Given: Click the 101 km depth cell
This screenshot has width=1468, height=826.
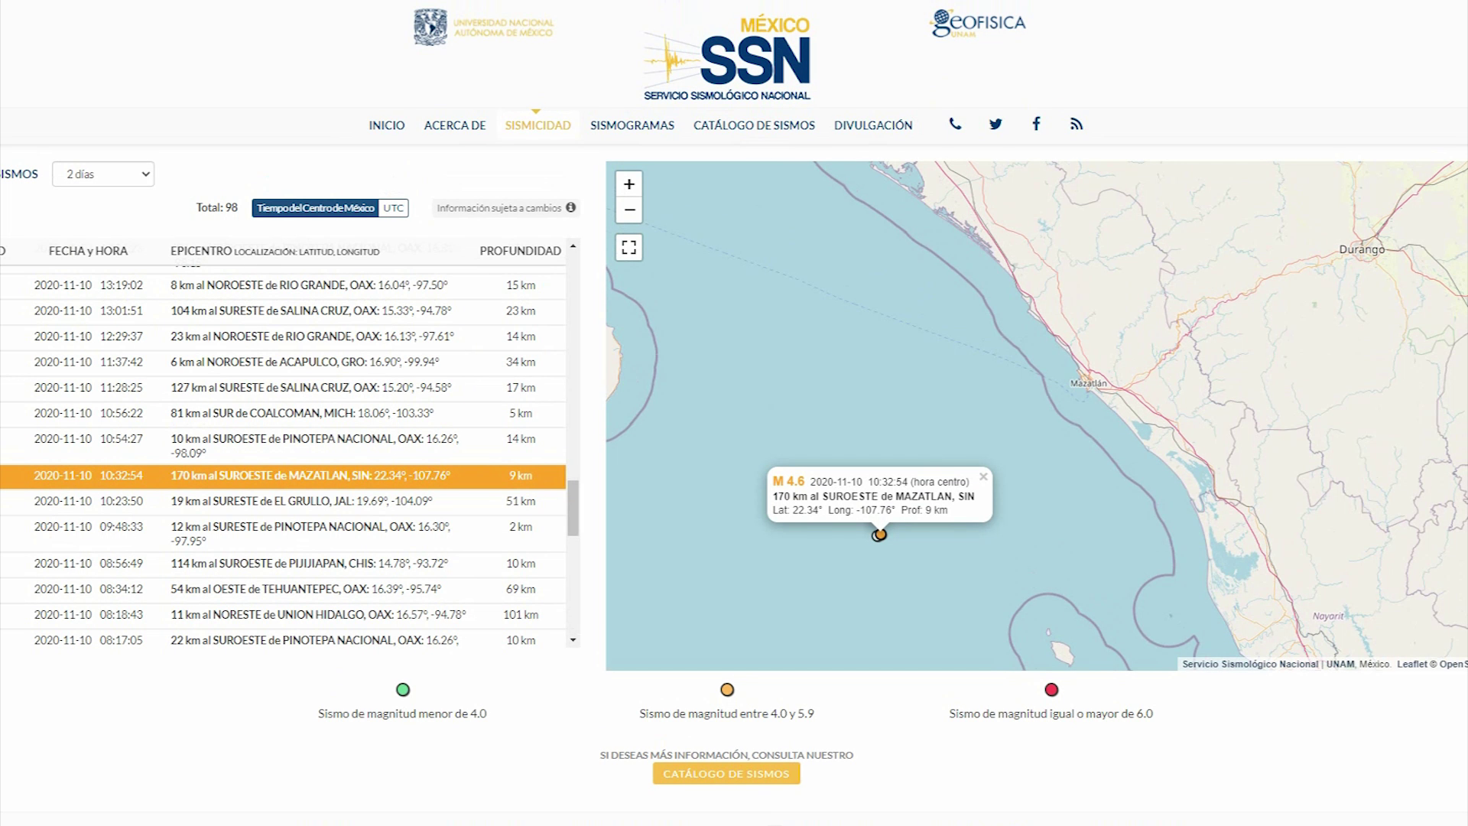Looking at the screenshot, I should tap(521, 615).
